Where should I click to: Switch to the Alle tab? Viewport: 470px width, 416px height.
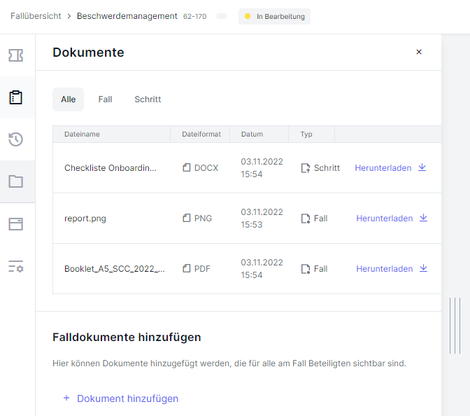coord(68,99)
